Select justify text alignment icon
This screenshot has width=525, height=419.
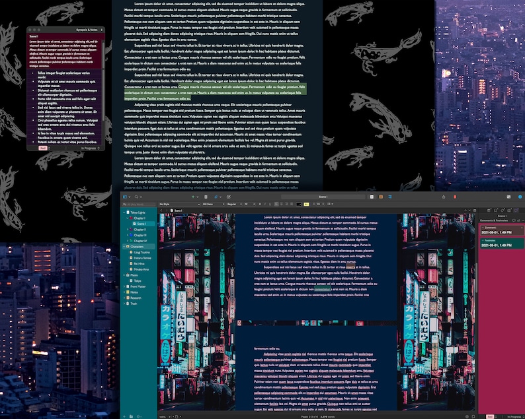pyautogui.click(x=292, y=204)
